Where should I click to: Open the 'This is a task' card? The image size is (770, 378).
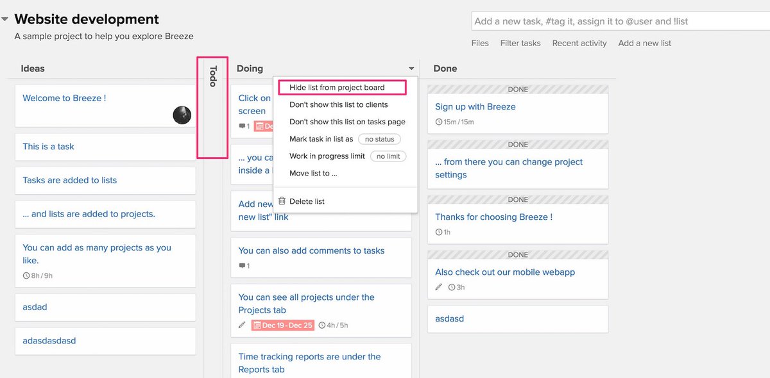point(105,147)
